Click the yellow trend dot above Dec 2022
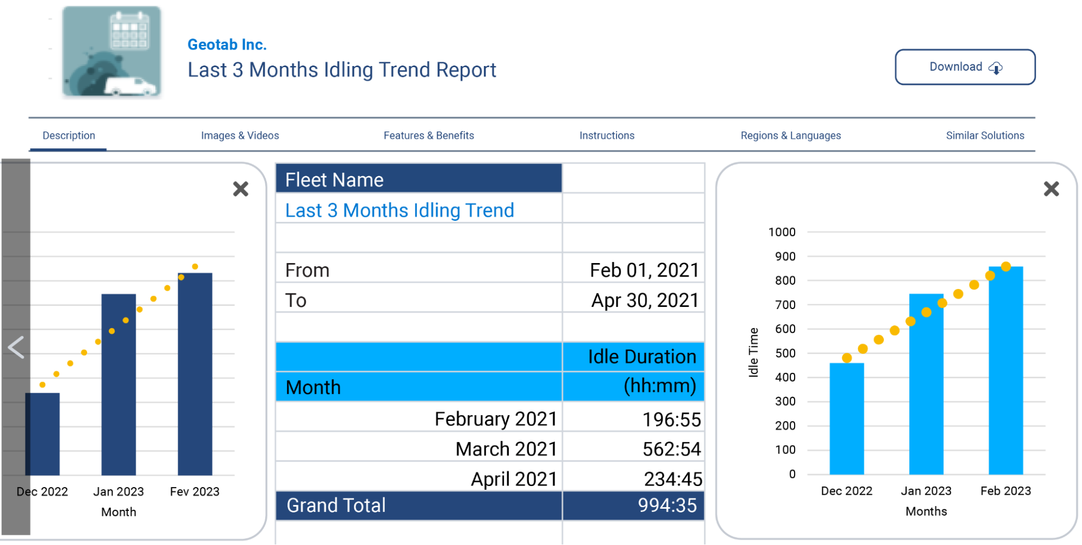1082x545 pixels. click(847, 358)
